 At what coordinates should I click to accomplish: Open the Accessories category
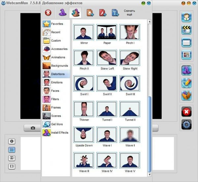(56, 49)
